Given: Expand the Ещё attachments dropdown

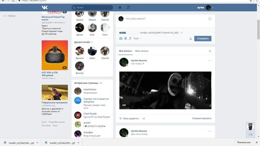Looking at the screenshot, I should 137,39.
